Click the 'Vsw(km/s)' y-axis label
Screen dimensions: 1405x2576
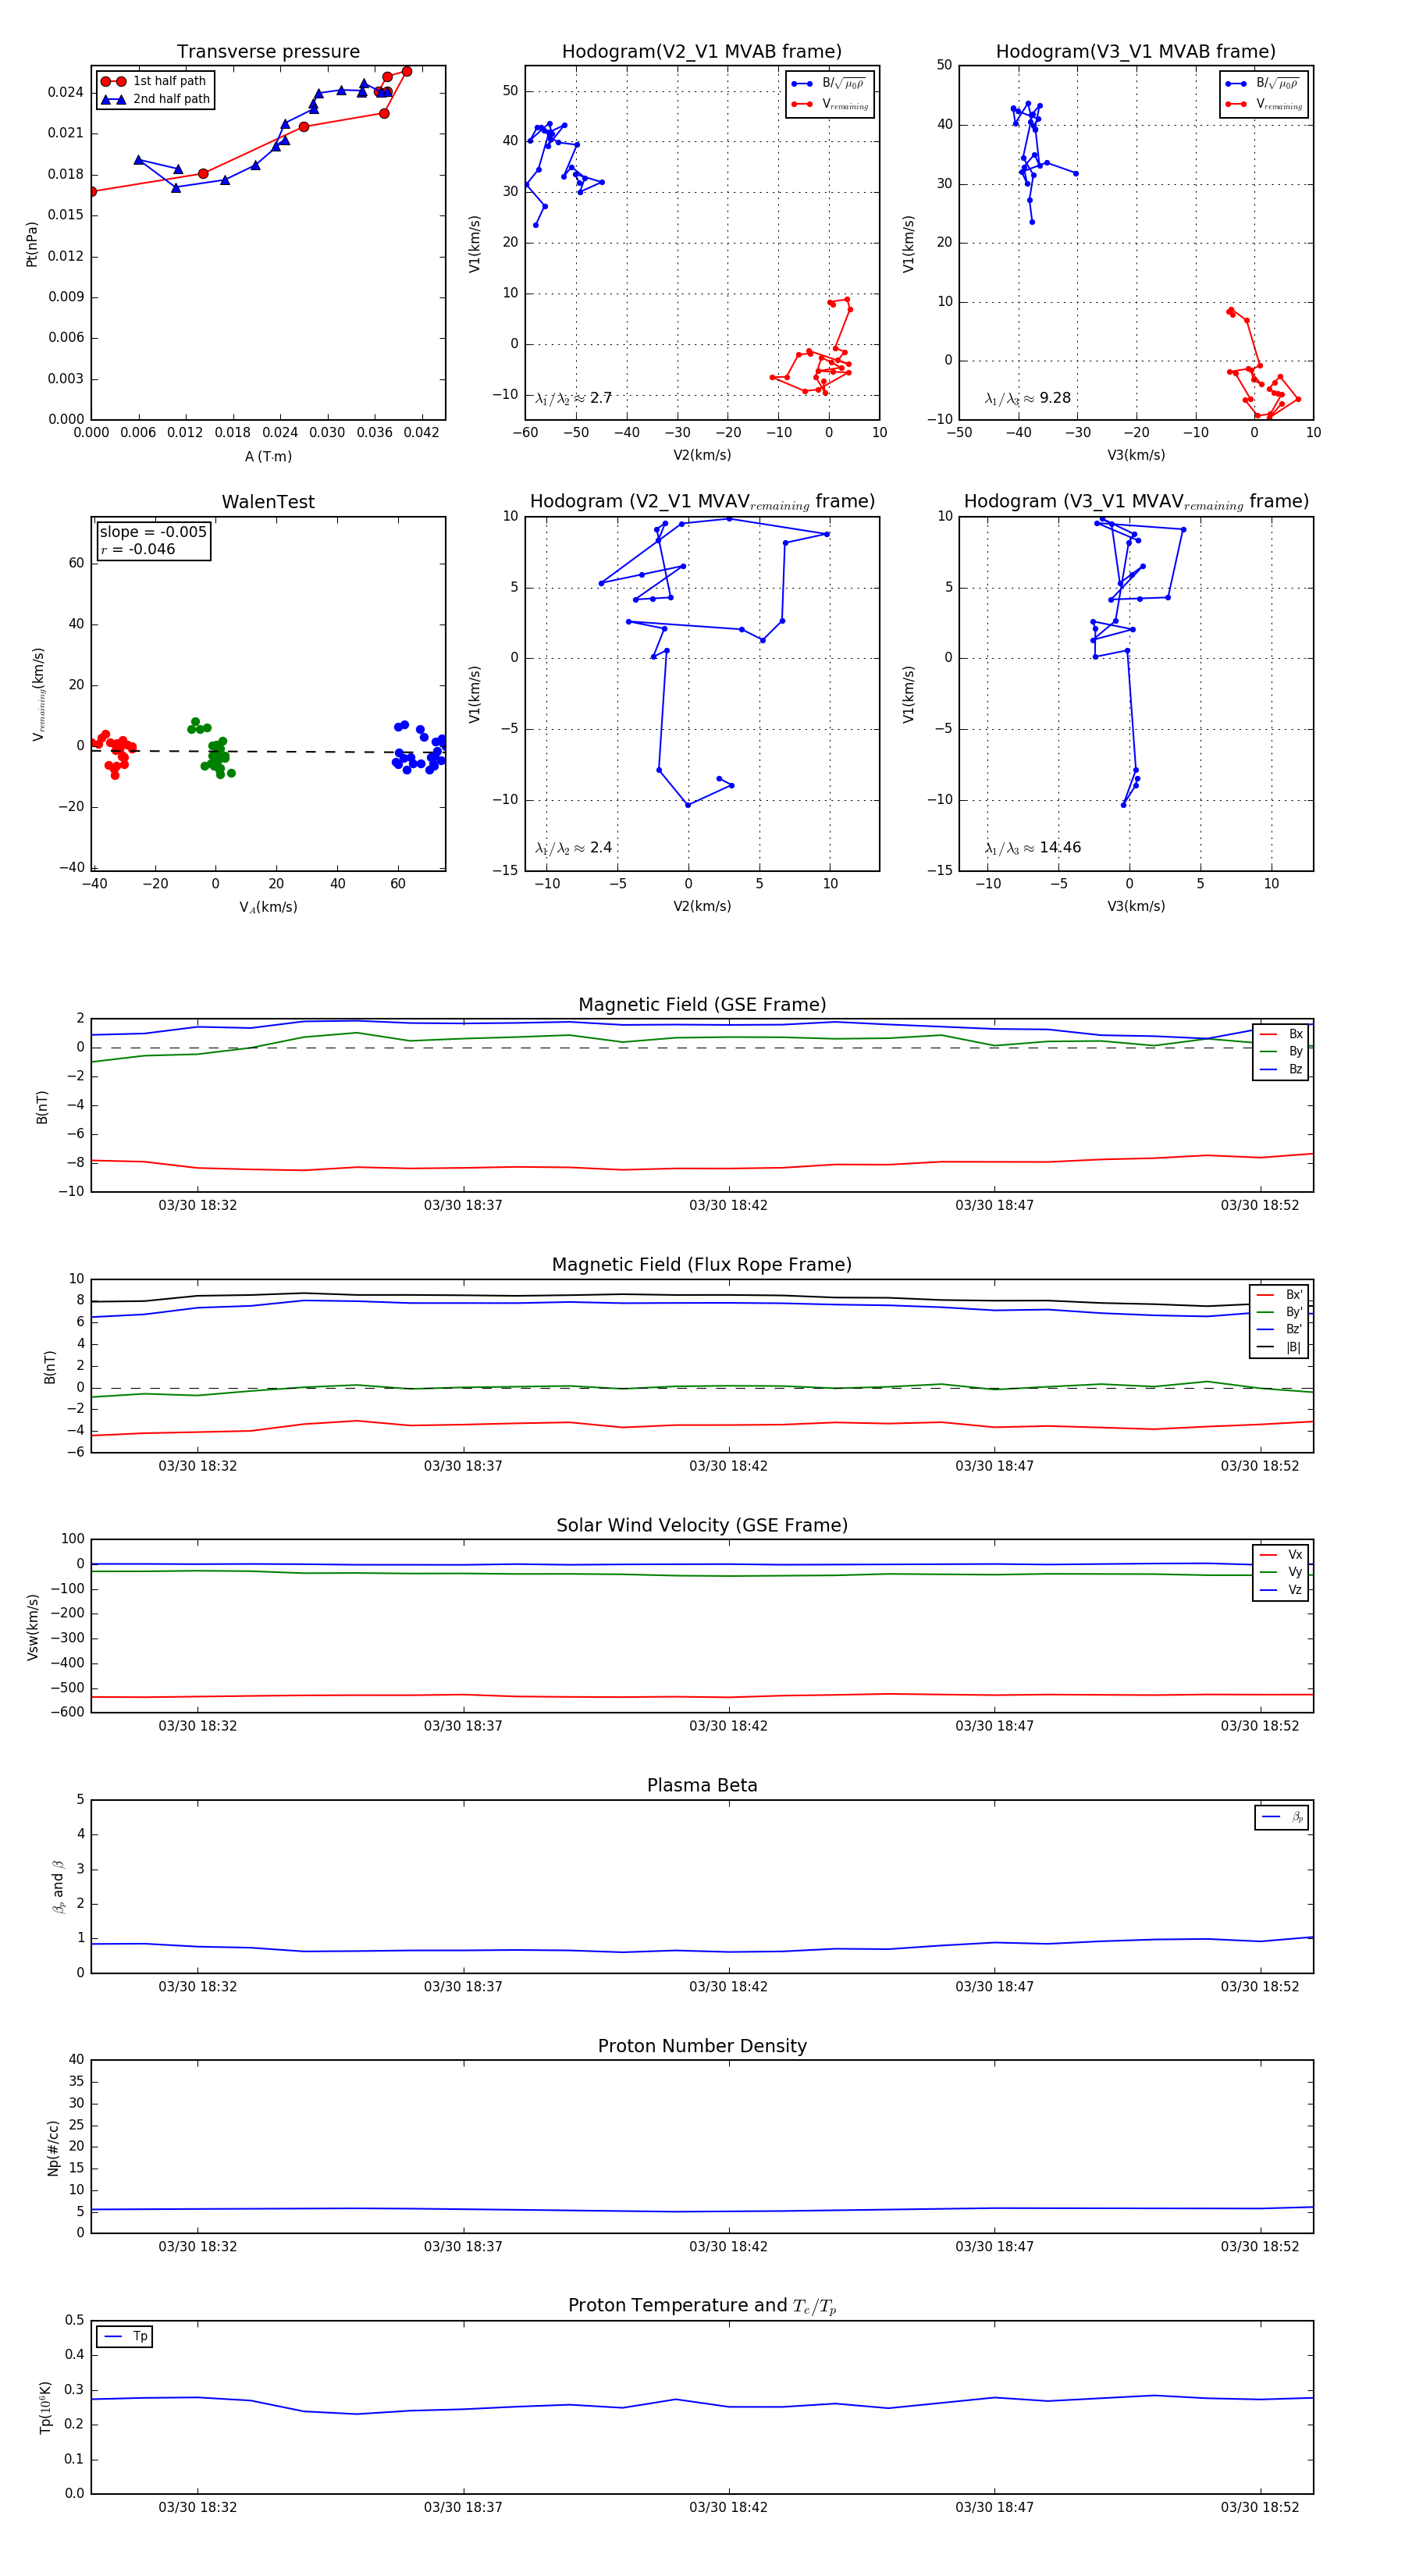click(33, 1626)
